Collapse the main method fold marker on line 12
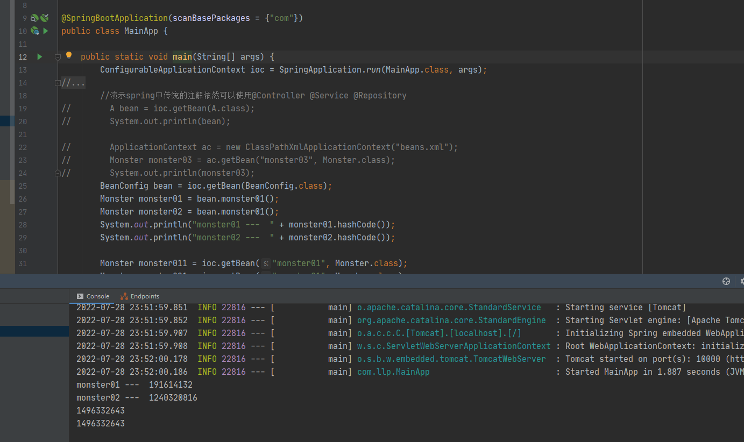This screenshot has height=442, width=744. pyautogui.click(x=58, y=57)
